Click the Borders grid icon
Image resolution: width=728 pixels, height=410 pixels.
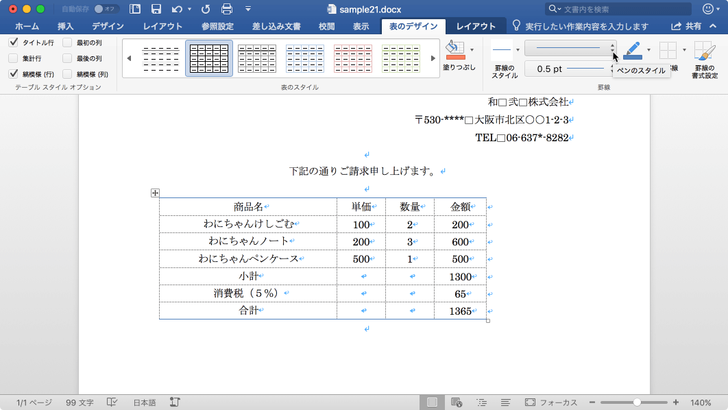(x=668, y=50)
